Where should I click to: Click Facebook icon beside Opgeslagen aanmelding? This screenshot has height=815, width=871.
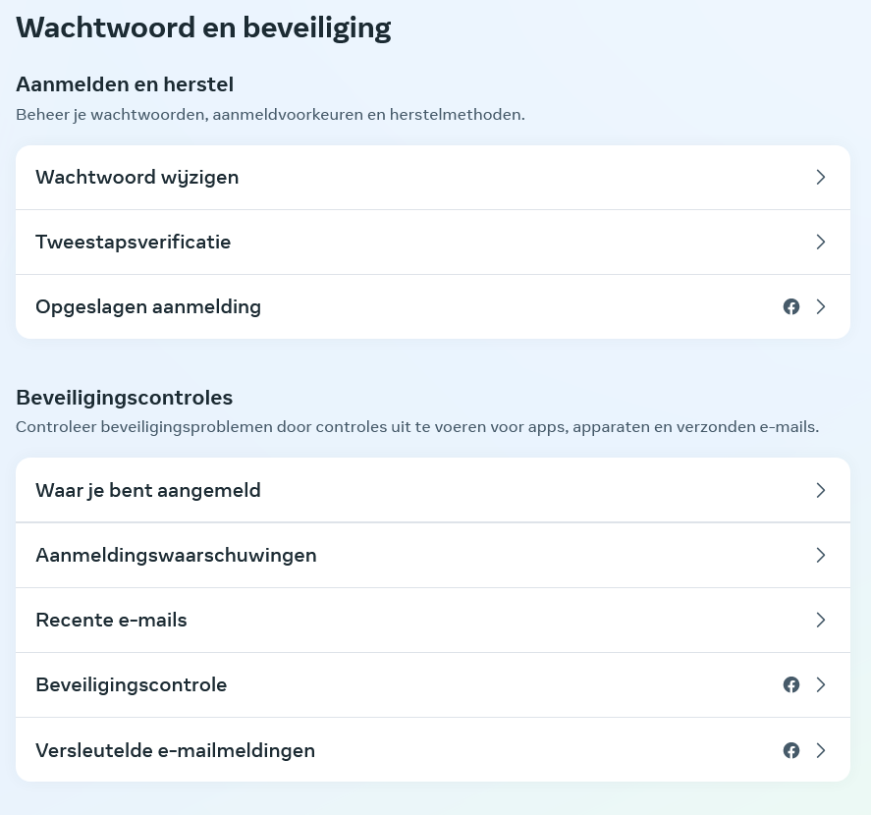pyautogui.click(x=791, y=306)
